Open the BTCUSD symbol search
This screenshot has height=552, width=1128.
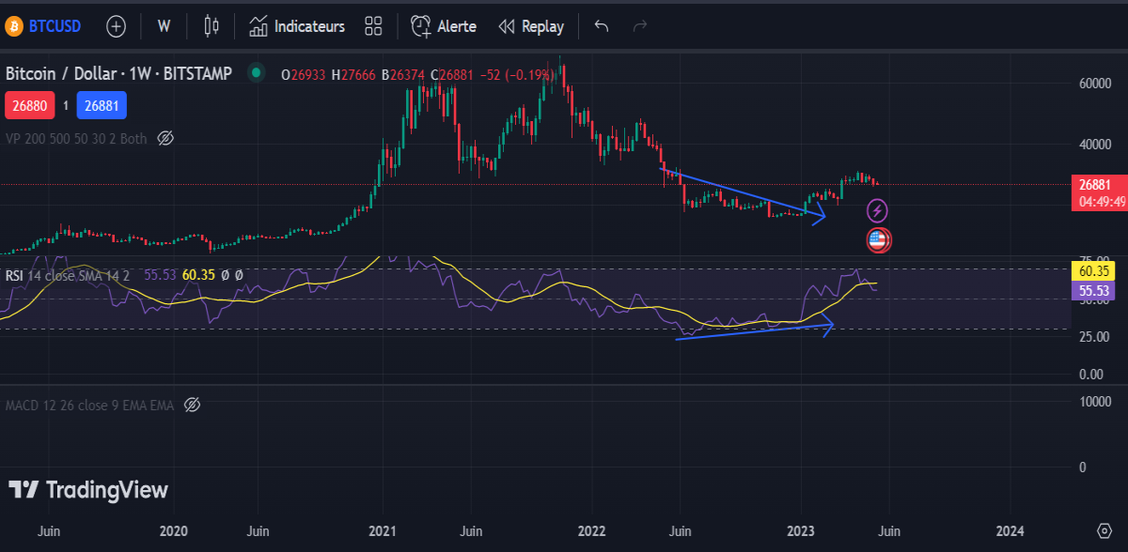tap(43, 26)
